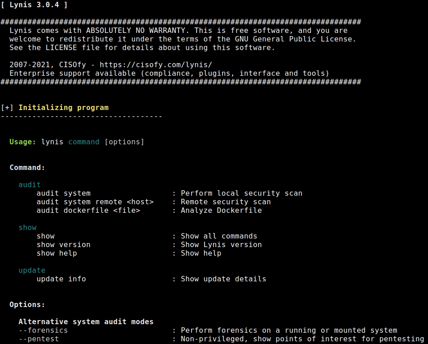428x344 pixels.
Task: Click the green Usage: label
Action: pos(23,142)
